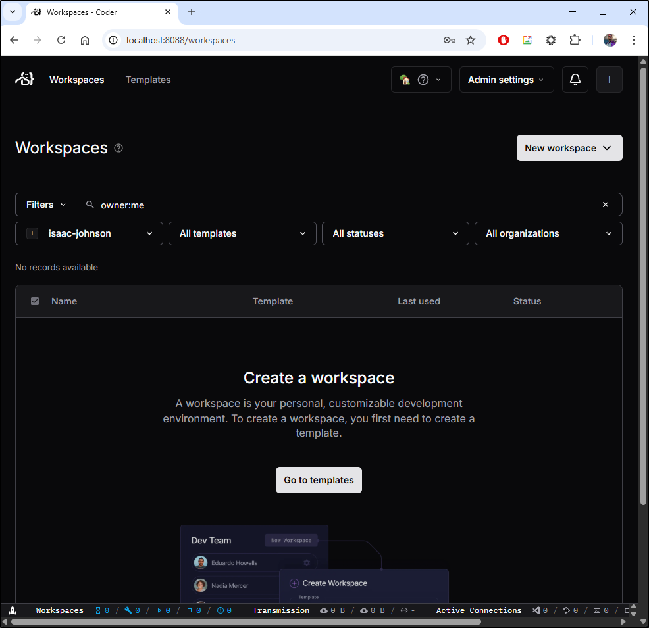The height and width of the screenshot is (628, 649).
Task: Click the Name column header
Action: coord(64,301)
